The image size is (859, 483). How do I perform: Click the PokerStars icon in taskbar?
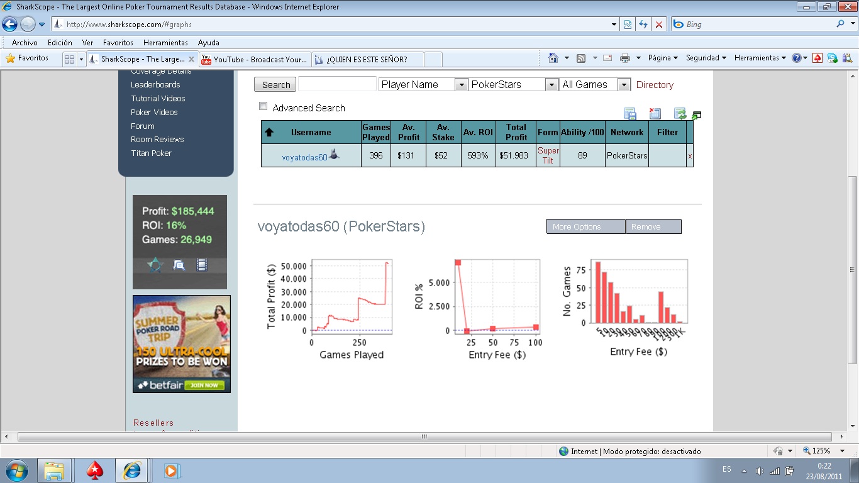click(95, 470)
